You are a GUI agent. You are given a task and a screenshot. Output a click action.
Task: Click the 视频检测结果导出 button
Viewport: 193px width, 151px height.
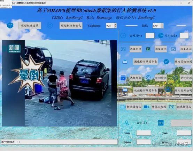pyautogui.click(x=146, y=91)
